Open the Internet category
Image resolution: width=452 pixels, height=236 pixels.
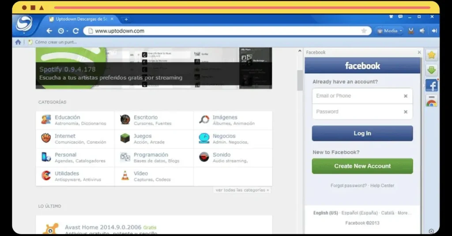pyautogui.click(x=75, y=139)
